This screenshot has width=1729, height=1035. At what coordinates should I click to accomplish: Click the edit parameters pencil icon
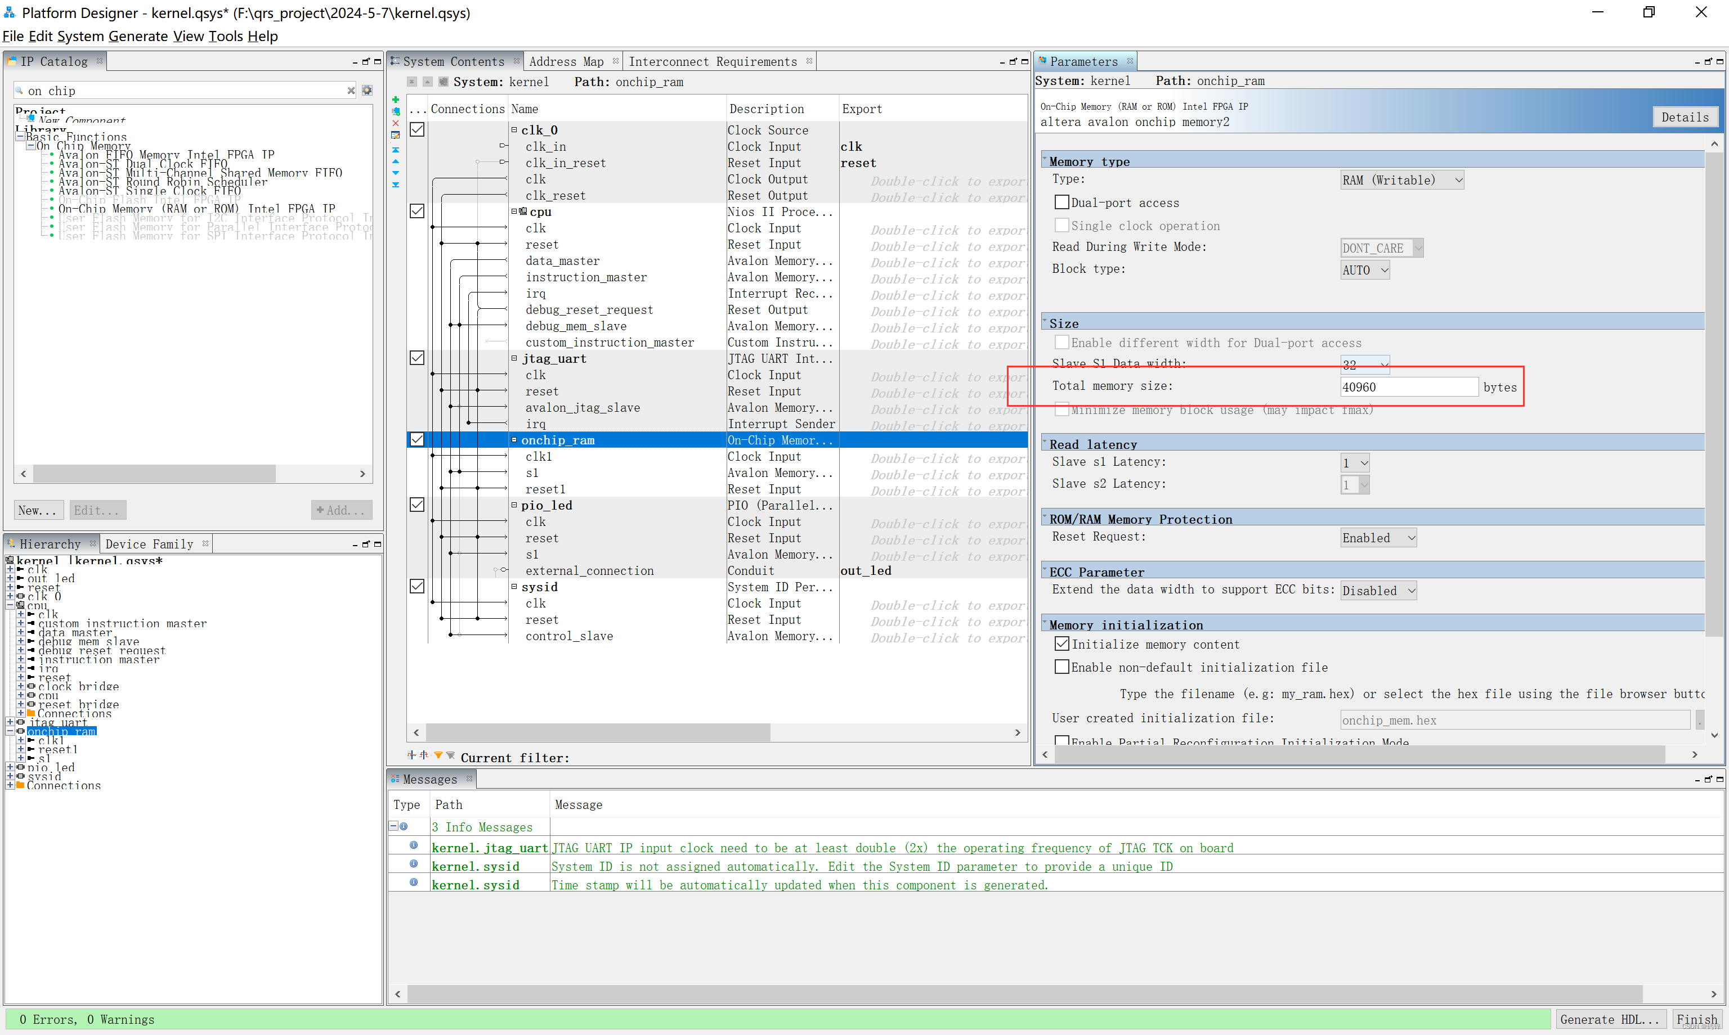pos(396,136)
